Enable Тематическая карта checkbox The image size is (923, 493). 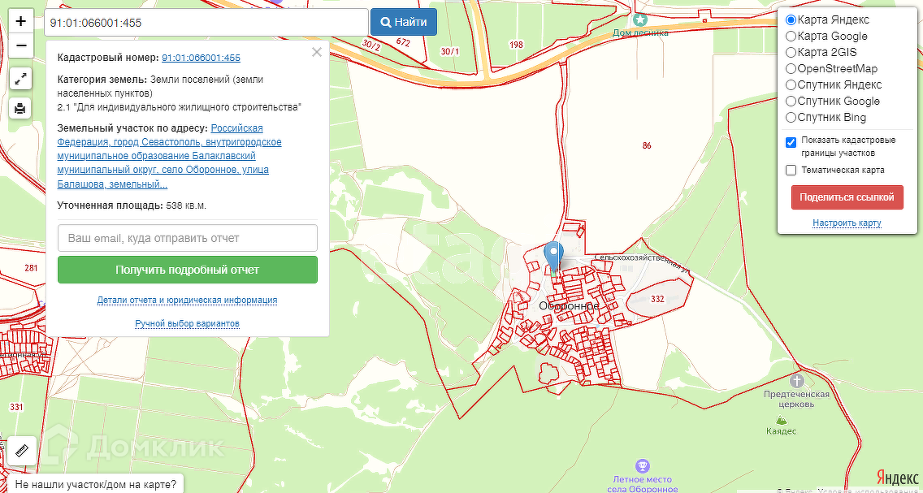pos(791,170)
